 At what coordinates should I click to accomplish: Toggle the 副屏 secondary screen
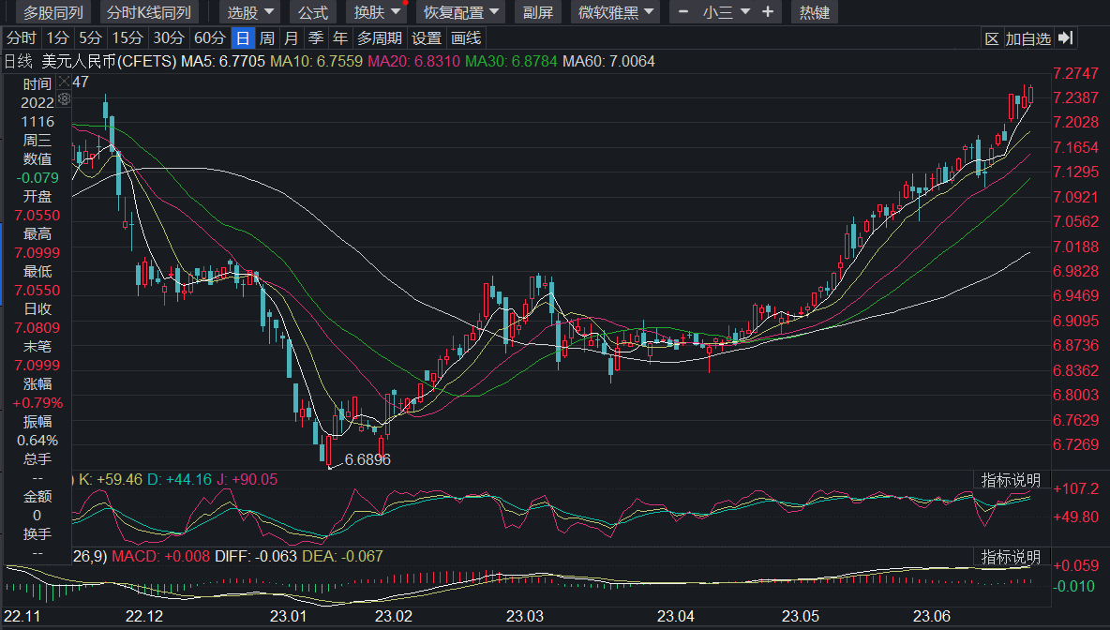(x=538, y=12)
